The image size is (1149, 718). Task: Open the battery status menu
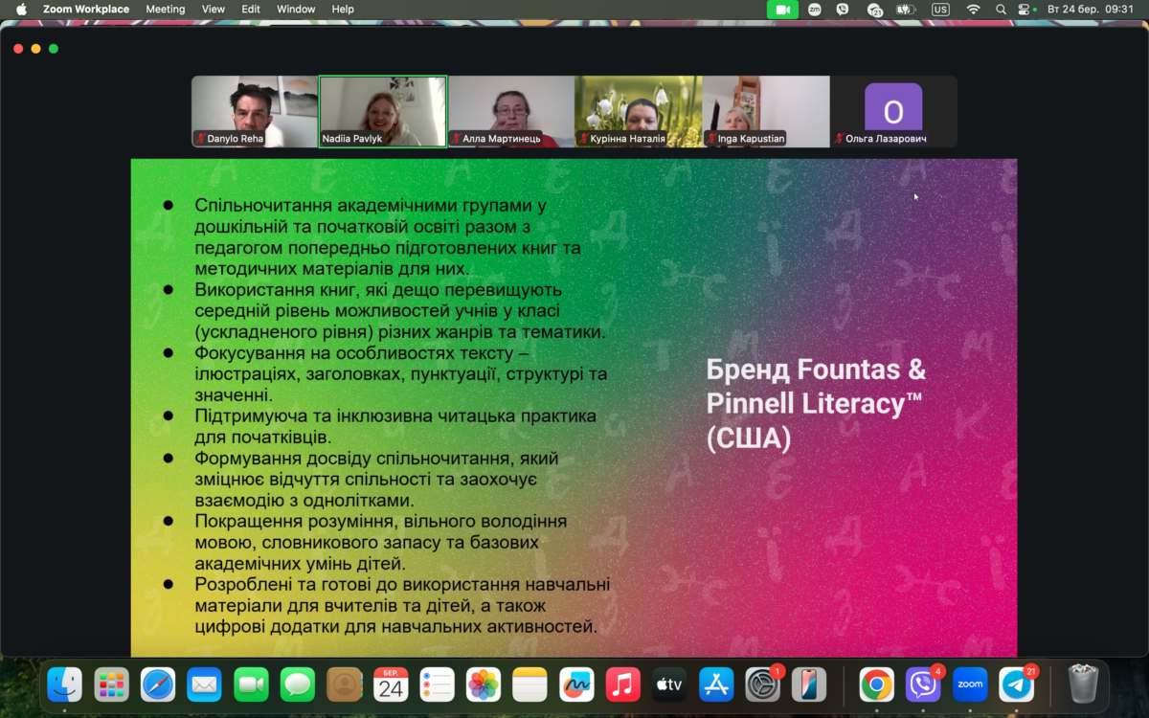coord(906,10)
